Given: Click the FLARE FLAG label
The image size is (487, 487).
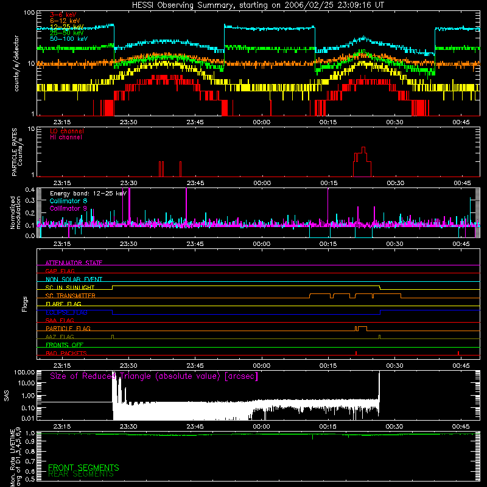Looking at the screenshot, I should coord(63,304).
